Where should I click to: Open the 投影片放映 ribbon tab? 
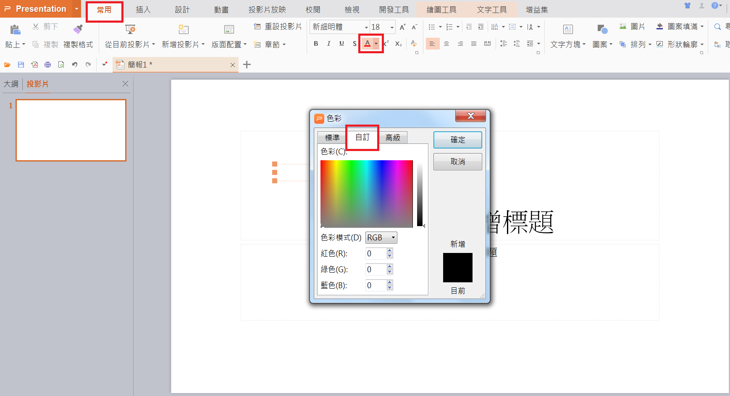pos(267,9)
